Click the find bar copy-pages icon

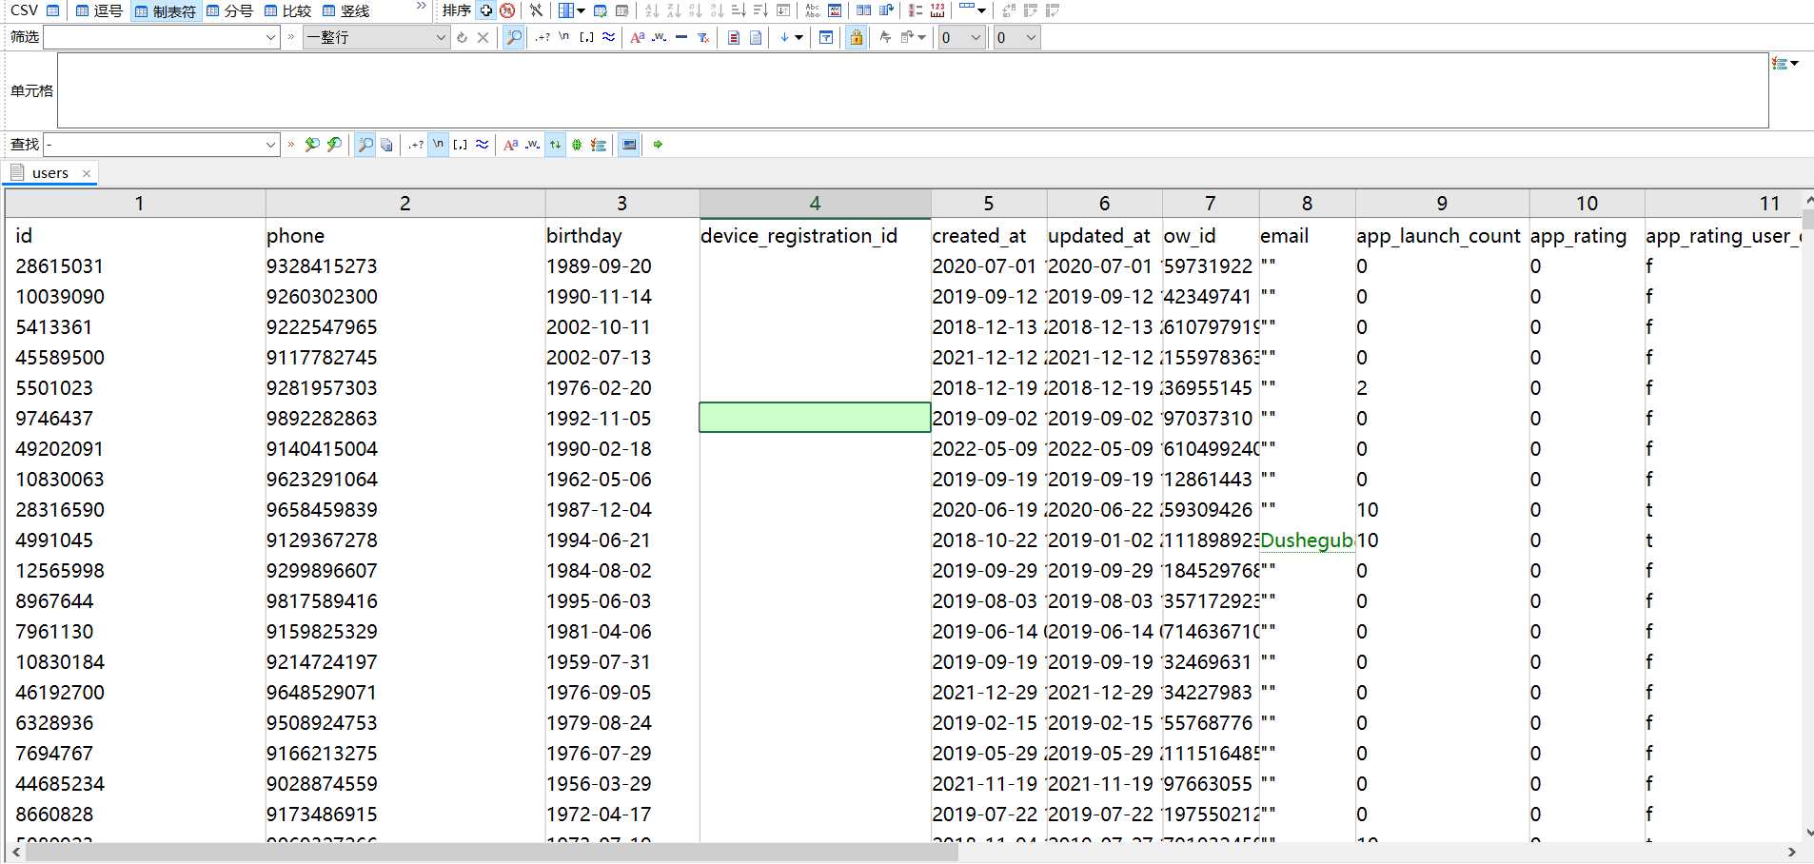point(386,145)
